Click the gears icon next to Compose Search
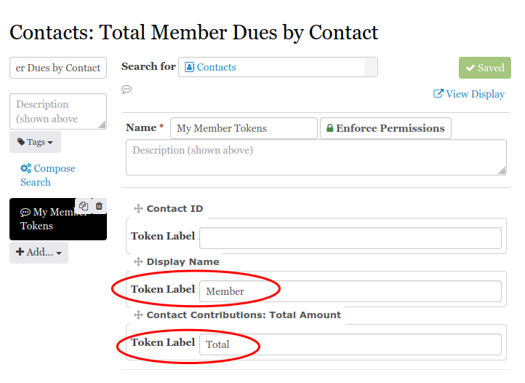The image size is (525, 383). tap(25, 168)
